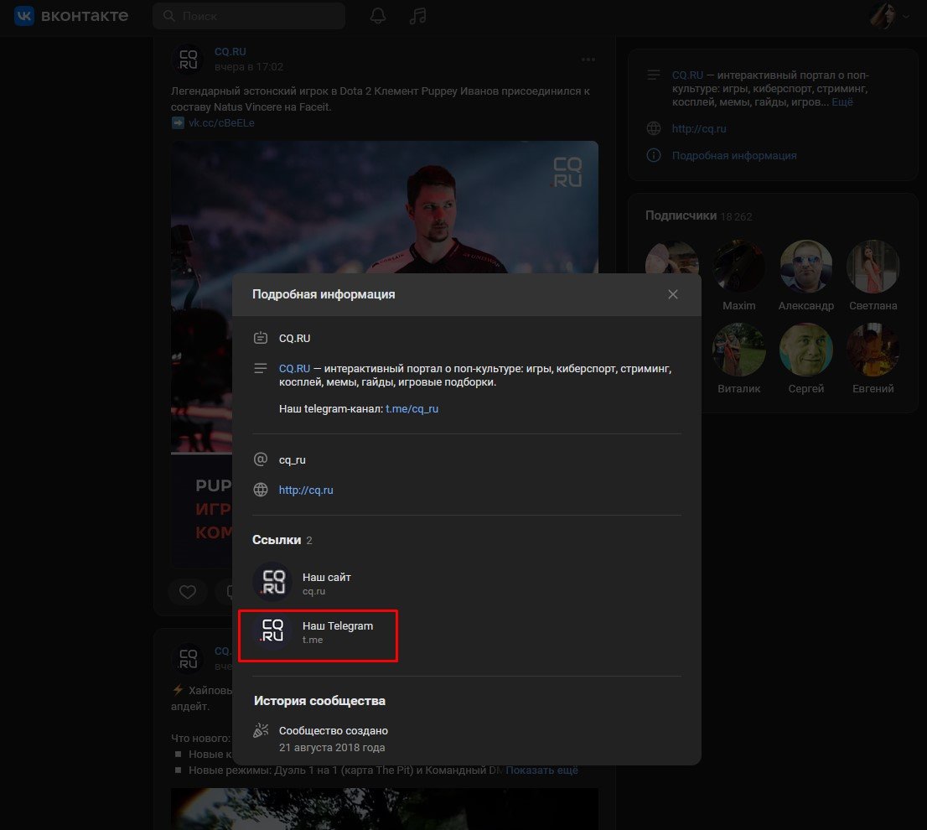927x830 pixels.
Task: Open profile avatar menu in header
Action: (x=888, y=16)
